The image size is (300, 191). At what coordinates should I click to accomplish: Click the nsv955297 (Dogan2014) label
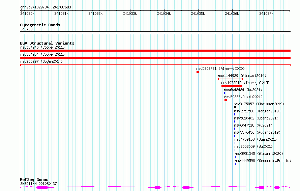coord(41,61)
